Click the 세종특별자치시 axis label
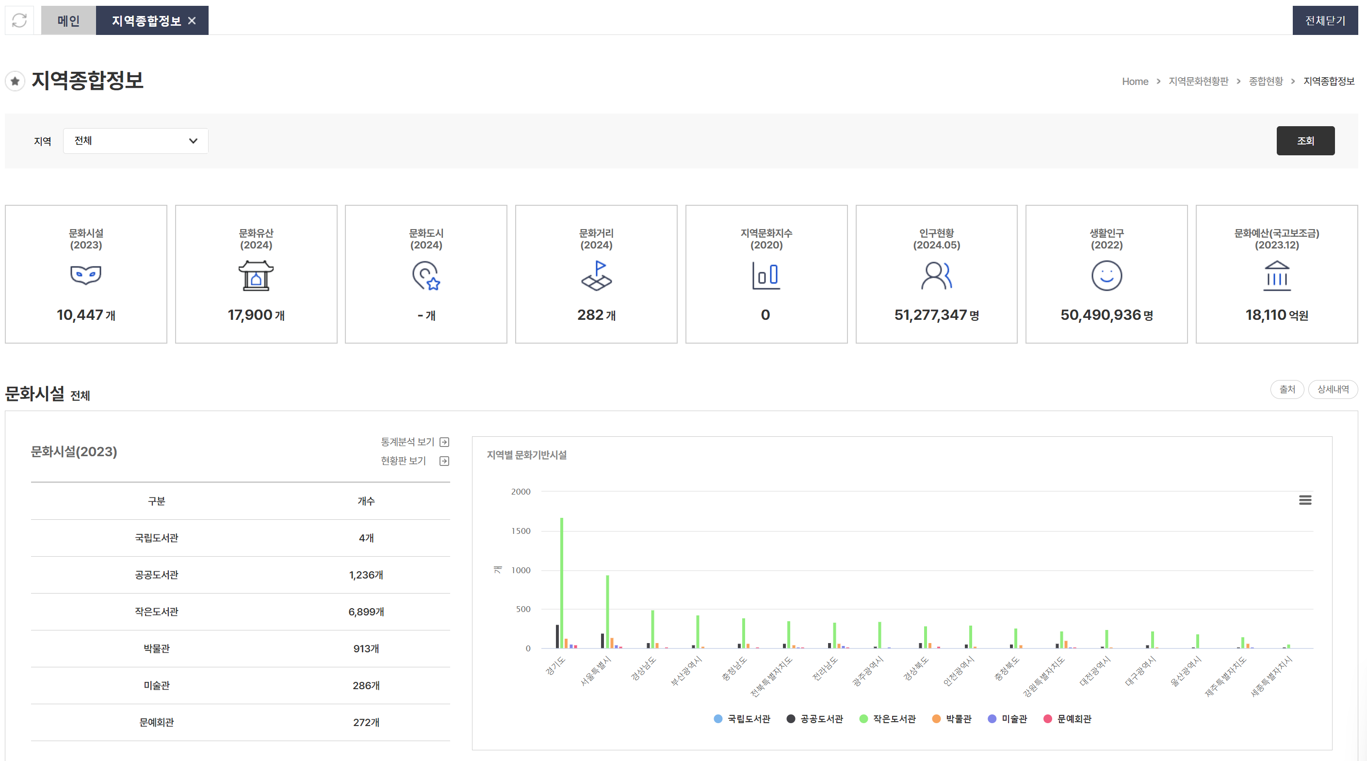The height and width of the screenshot is (761, 1367). (1271, 676)
